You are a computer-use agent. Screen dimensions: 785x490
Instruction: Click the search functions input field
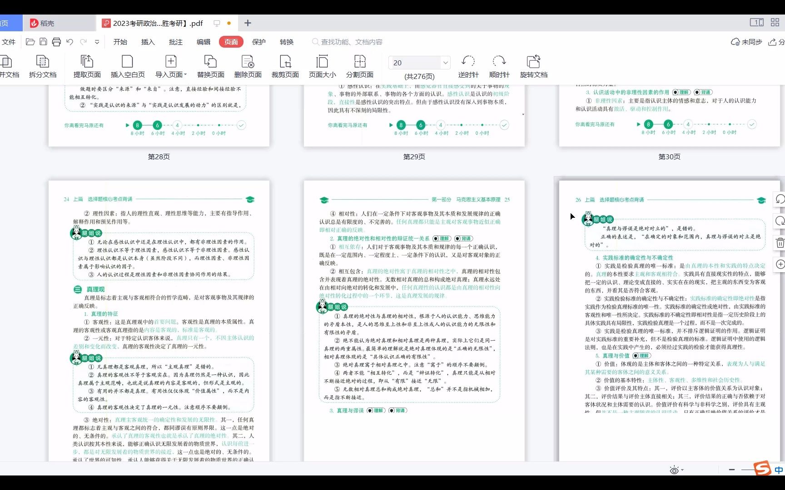352,42
